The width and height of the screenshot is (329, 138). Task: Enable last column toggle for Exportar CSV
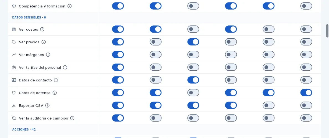[306, 105]
